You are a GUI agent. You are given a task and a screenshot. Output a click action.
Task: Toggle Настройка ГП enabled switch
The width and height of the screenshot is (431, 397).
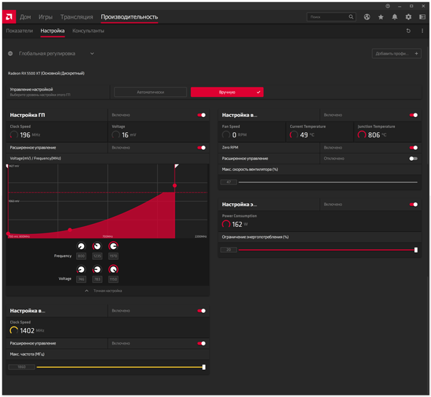(x=201, y=114)
